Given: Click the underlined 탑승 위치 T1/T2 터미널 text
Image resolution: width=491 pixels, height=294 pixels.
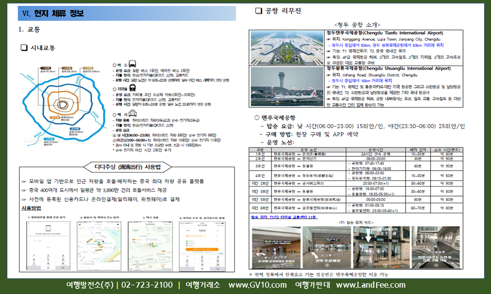Looking at the screenshot, I should pos(284,217).
